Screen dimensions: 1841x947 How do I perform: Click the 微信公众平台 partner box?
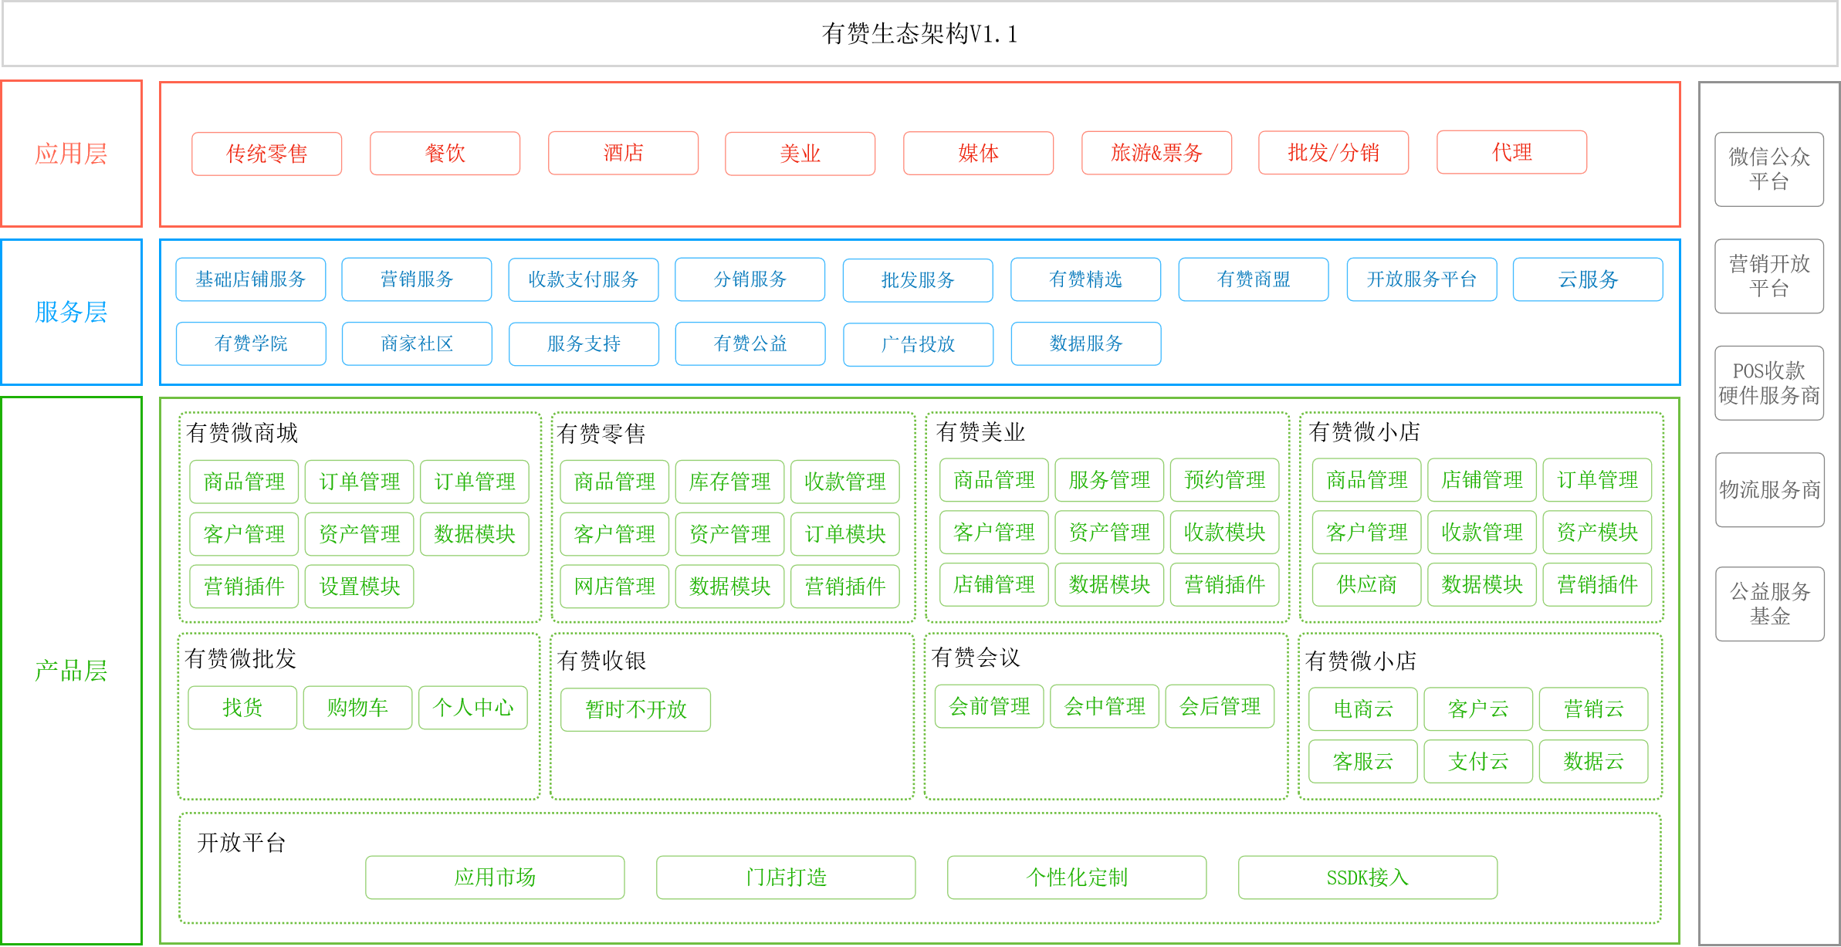[1768, 169]
